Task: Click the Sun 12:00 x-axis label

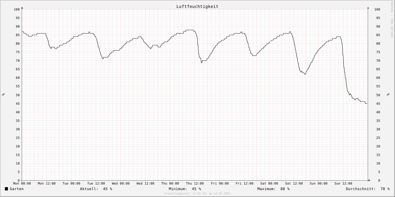Action: point(343,184)
